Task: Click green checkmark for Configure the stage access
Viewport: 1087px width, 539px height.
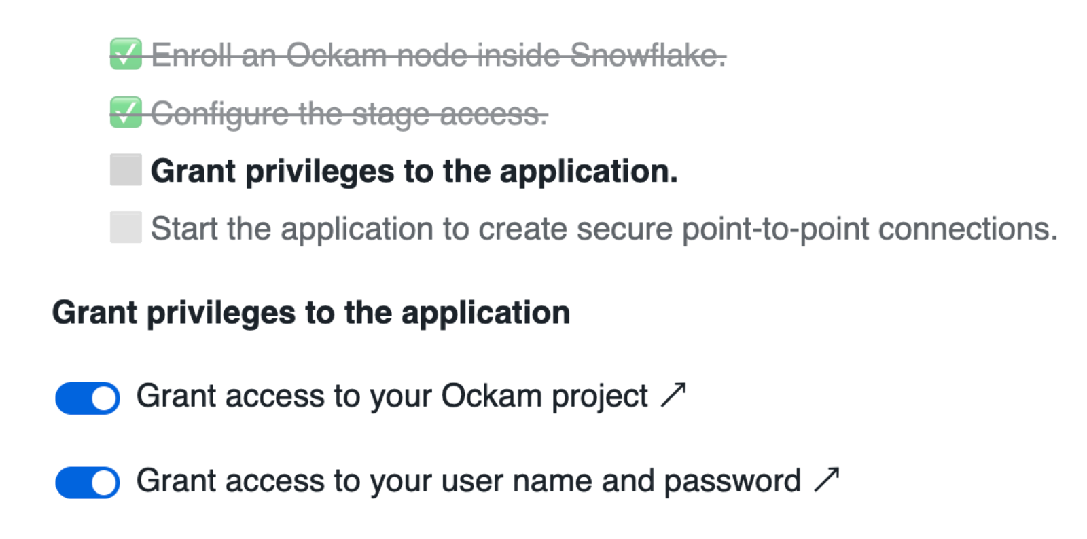Action: [x=126, y=113]
